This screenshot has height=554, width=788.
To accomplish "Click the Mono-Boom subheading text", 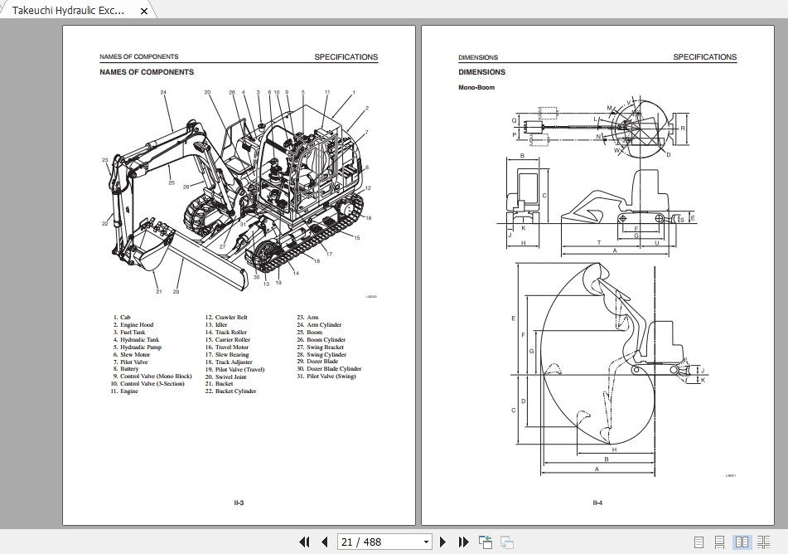I will point(476,87).
